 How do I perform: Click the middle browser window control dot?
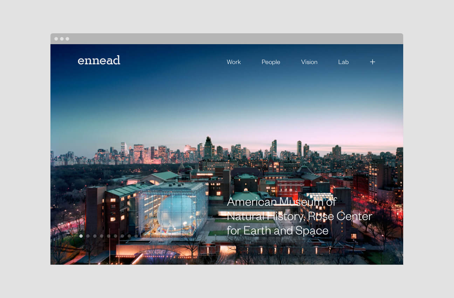pyautogui.click(x=62, y=39)
